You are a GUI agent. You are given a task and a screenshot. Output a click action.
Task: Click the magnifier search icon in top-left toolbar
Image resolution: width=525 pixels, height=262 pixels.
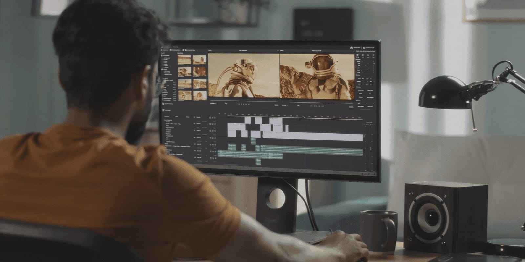tap(183, 50)
